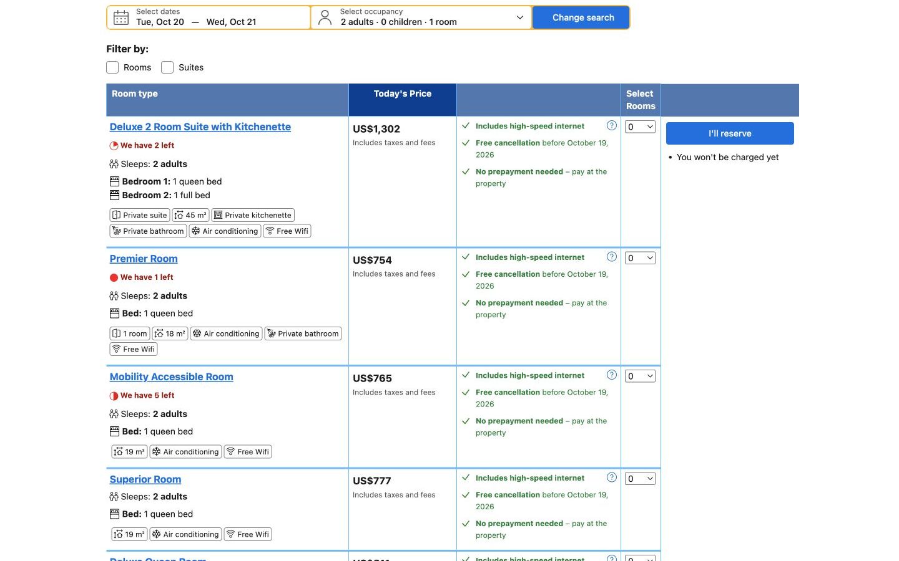Click the person icon in occupancy selector
Screen dimensions: 899x561
[x=325, y=17]
